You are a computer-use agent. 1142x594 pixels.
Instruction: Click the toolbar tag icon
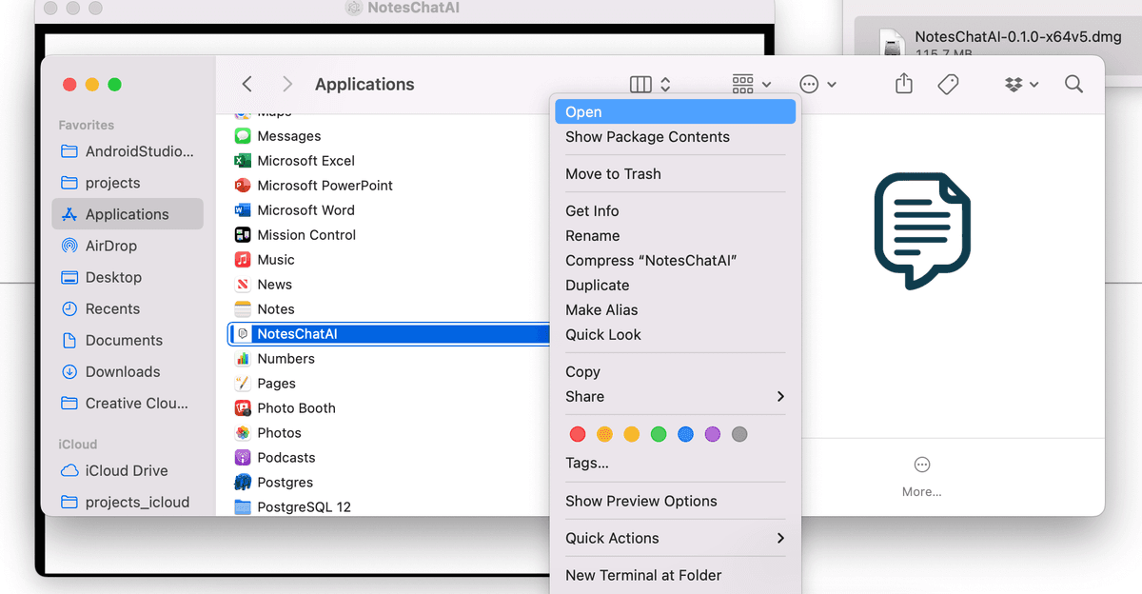pos(948,84)
